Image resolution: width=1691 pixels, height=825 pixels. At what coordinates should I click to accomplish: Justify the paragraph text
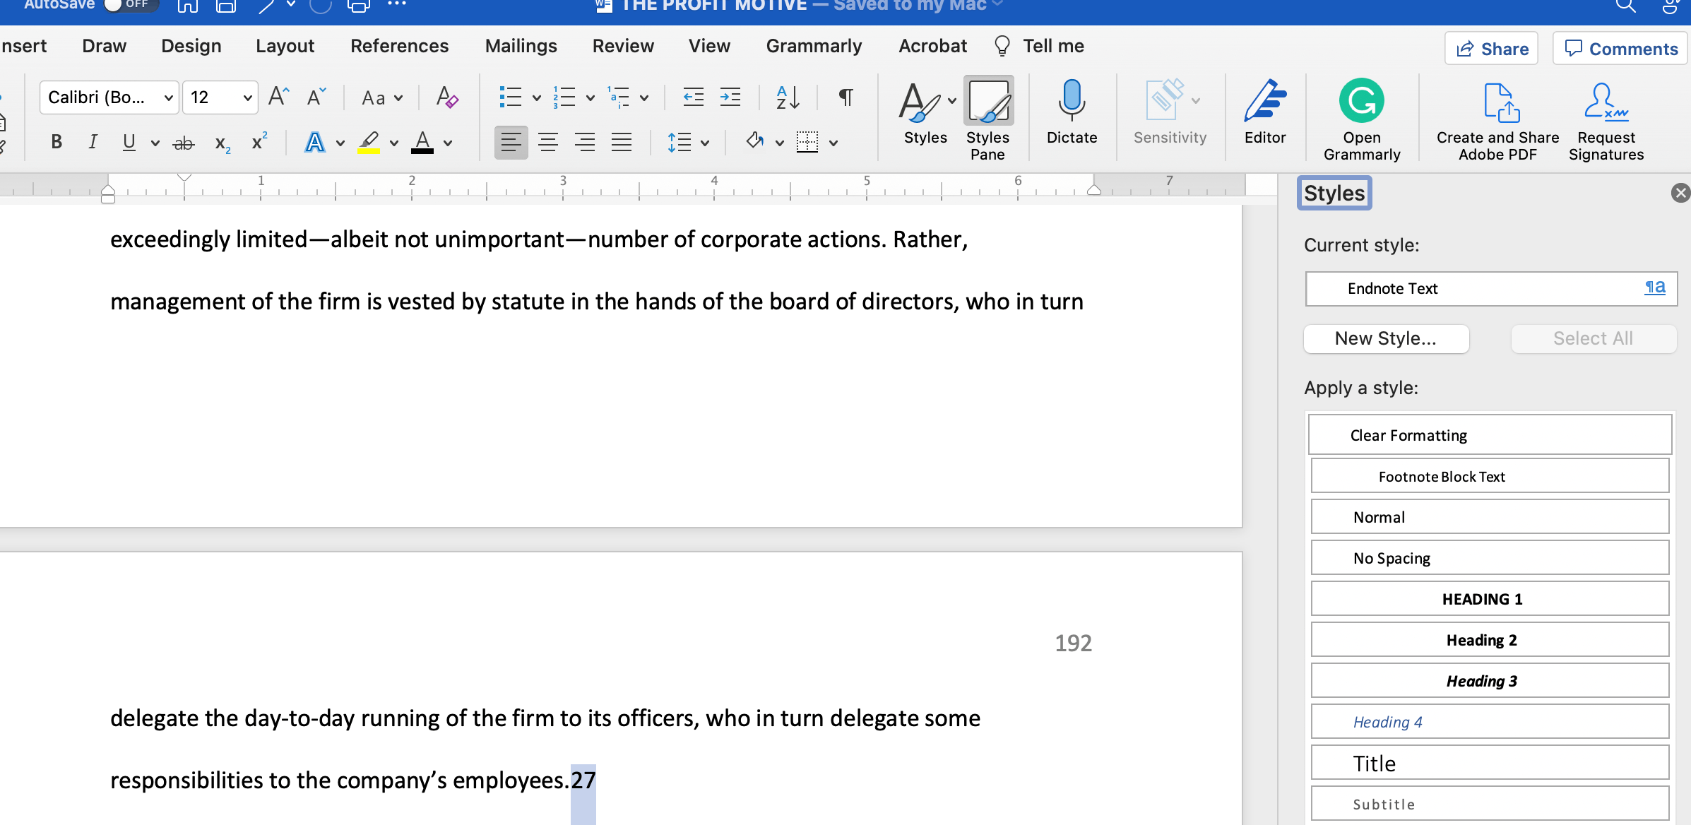pyautogui.click(x=621, y=142)
